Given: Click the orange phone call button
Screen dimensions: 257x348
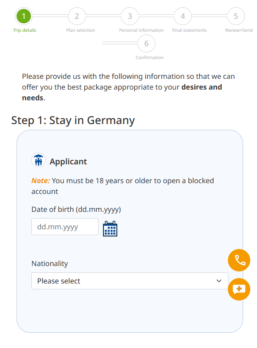Looking at the screenshot, I should pos(239,260).
